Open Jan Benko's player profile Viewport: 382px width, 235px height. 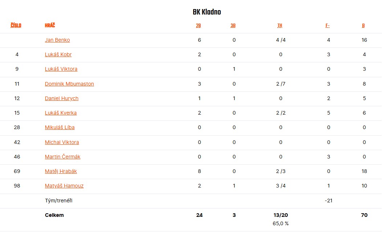click(x=57, y=40)
